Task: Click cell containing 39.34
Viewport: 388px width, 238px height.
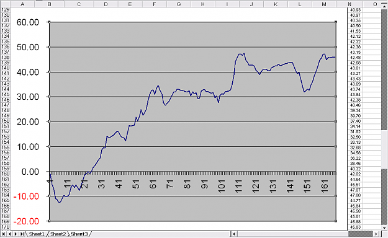Action: coord(355,110)
